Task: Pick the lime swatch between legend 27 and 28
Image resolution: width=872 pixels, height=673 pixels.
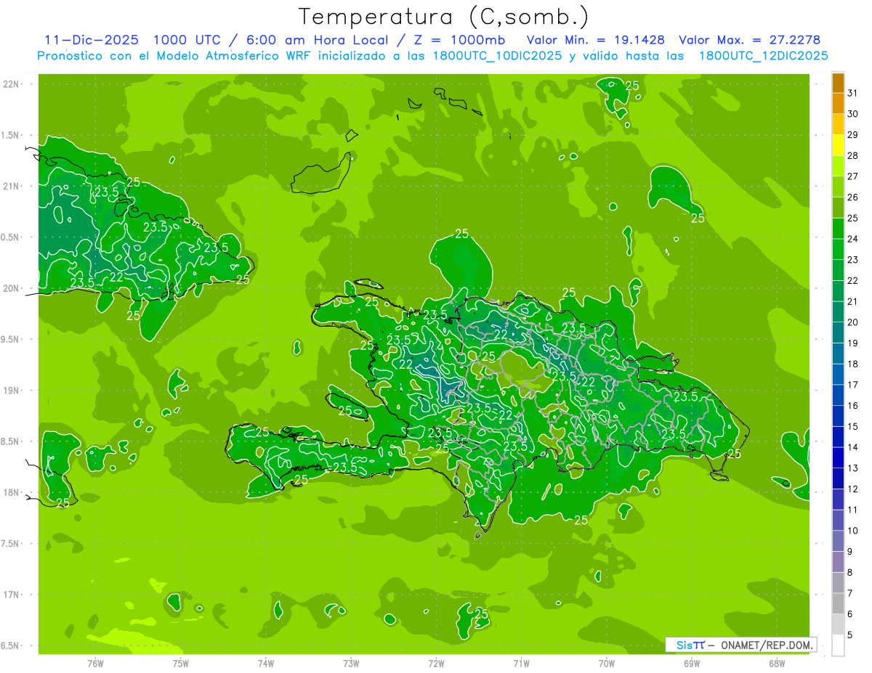Action: point(838,166)
